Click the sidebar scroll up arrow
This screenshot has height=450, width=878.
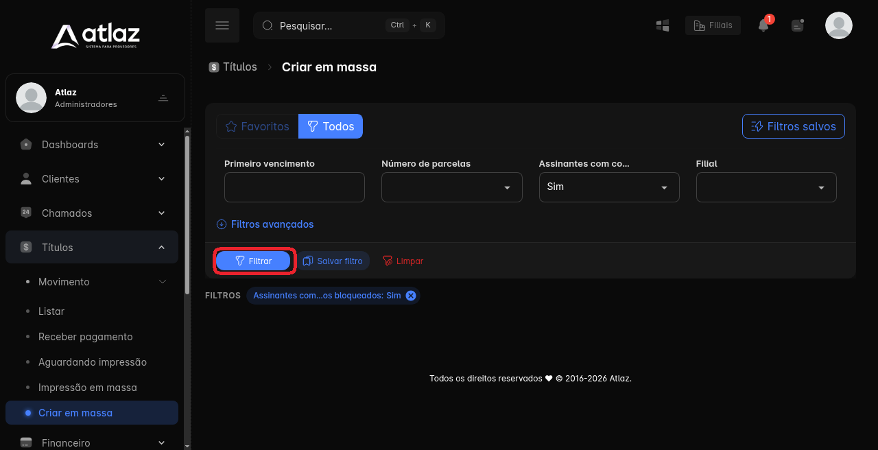coord(187,131)
